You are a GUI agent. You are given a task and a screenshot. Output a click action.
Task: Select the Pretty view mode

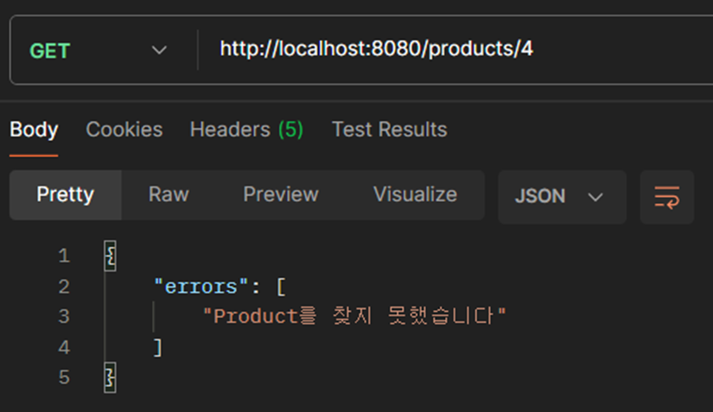66,195
